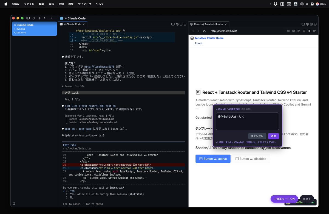The width and height of the screenshot is (329, 214).
Task: Open new browser globe icon in Claude Code pane
Action: [x=177, y=24]
